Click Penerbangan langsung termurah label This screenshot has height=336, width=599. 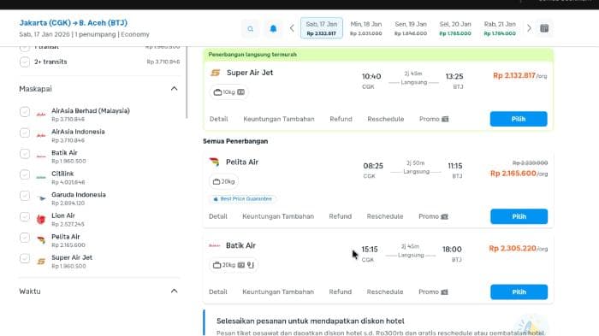252,55
